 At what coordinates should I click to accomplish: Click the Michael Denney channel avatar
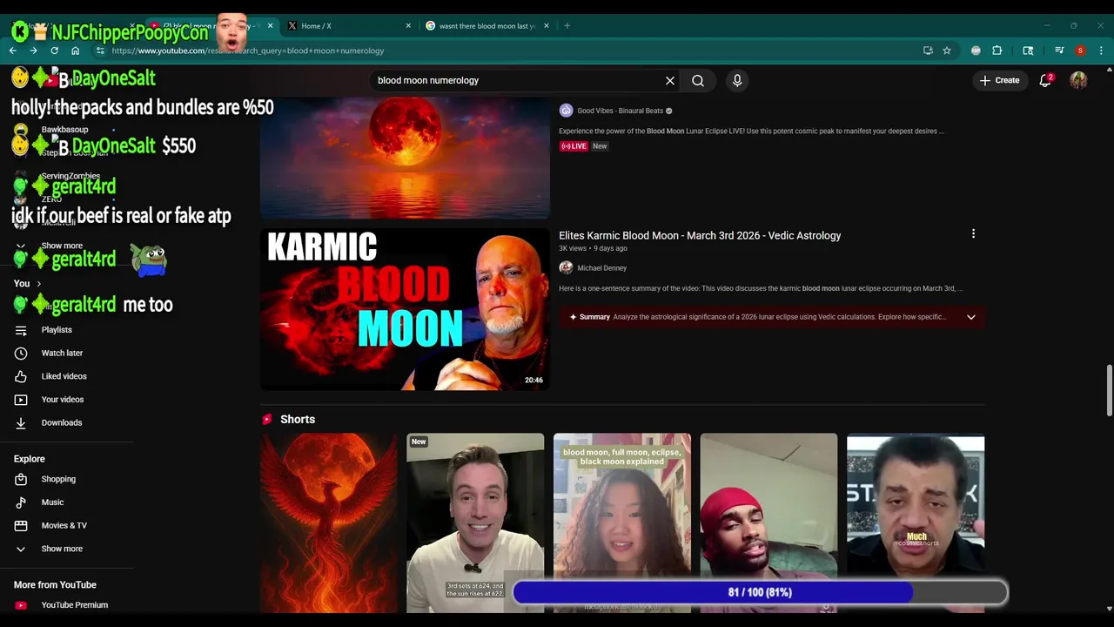click(566, 268)
